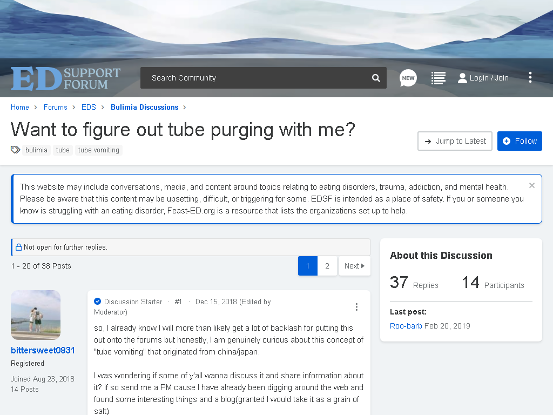Click the user profile icon beside Login
553x415 pixels.
click(462, 78)
